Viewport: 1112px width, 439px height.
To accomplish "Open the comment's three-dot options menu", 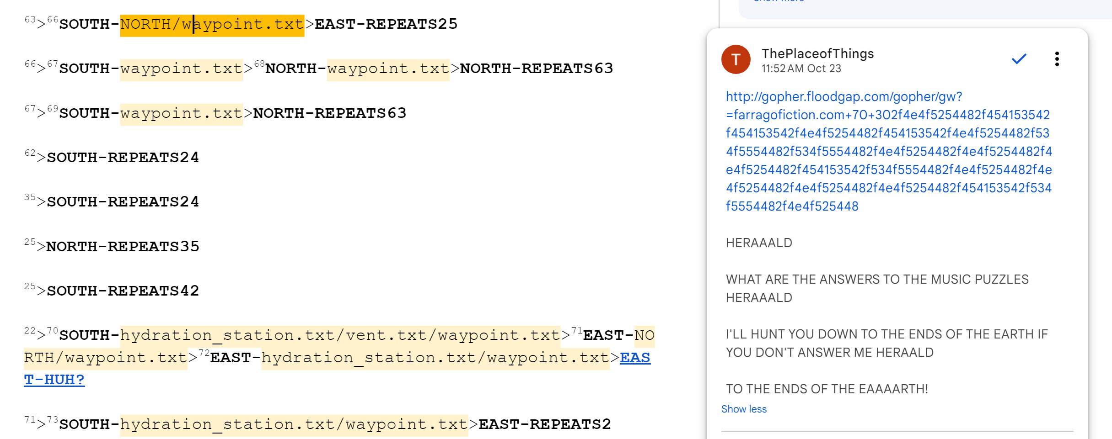I will coord(1057,59).
